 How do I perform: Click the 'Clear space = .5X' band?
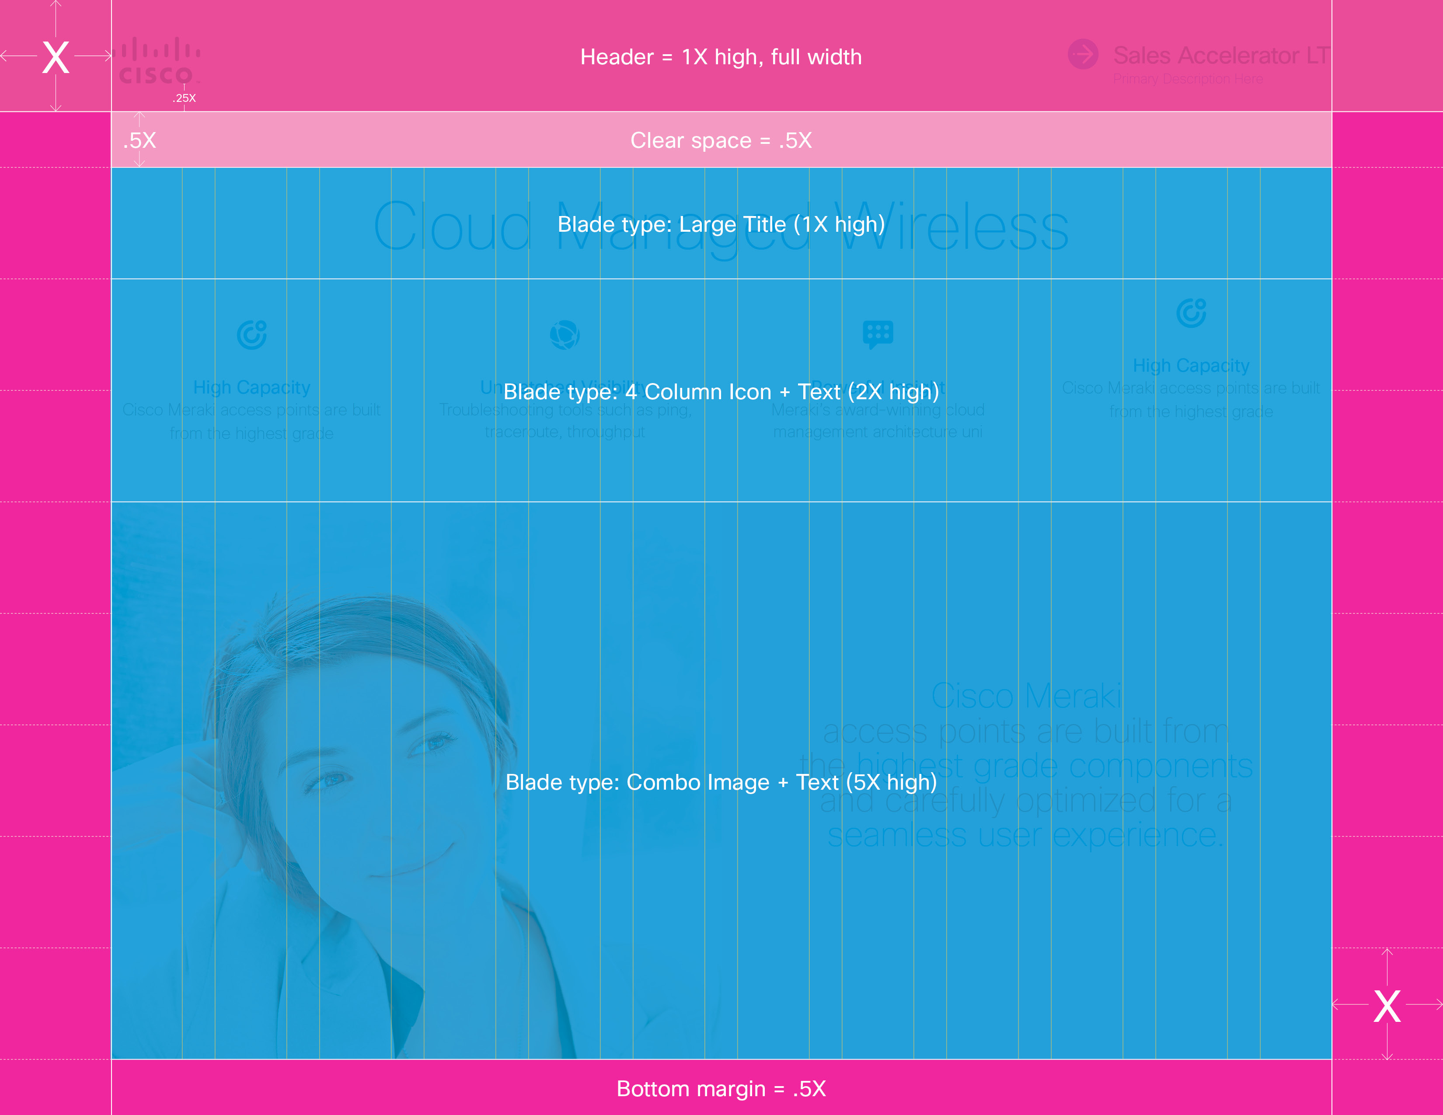[721, 140]
